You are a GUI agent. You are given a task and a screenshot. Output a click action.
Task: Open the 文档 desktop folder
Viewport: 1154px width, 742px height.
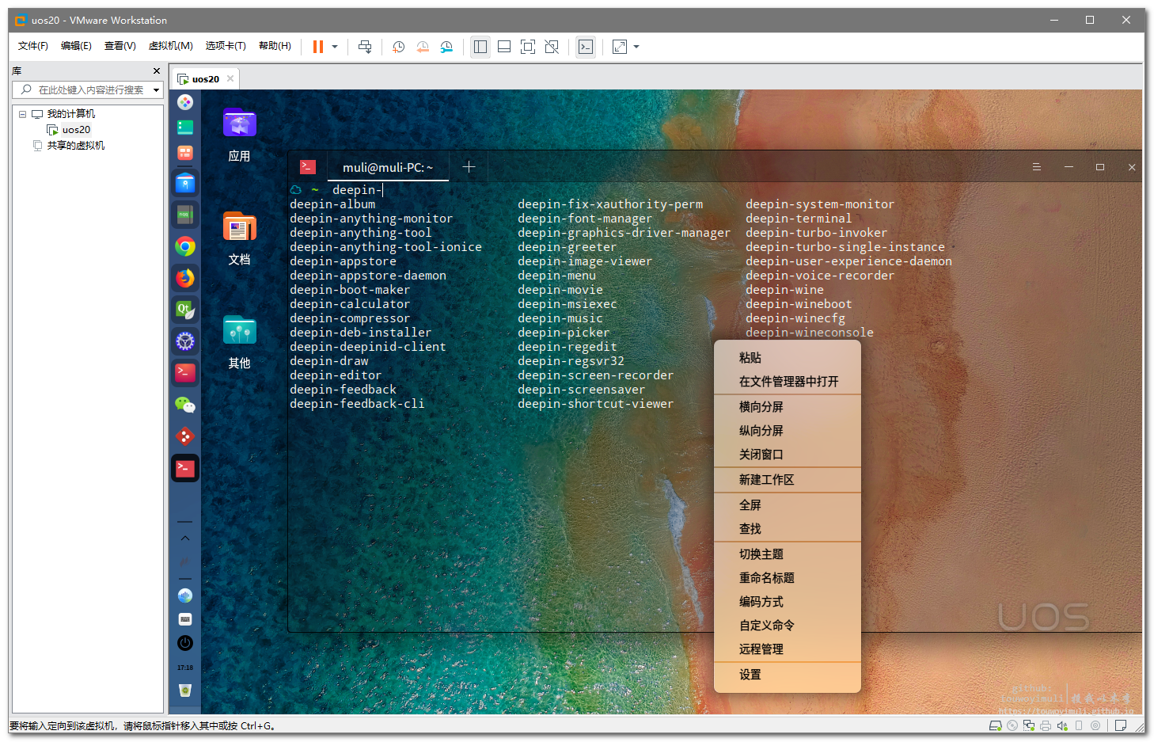(x=239, y=238)
